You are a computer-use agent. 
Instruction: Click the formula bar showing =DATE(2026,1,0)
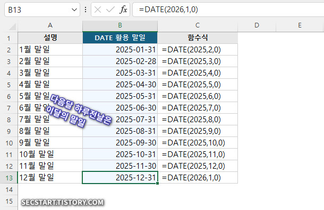[228, 10]
